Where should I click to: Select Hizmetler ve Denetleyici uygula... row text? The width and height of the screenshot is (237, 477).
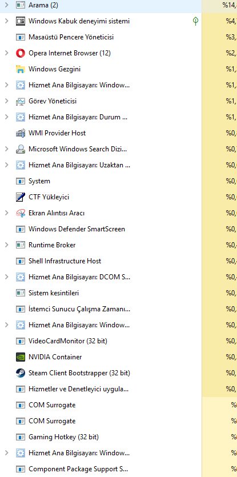click(78, 389)
